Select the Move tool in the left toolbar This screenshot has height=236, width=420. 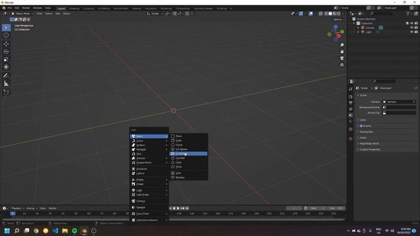(x=6, y=44)
